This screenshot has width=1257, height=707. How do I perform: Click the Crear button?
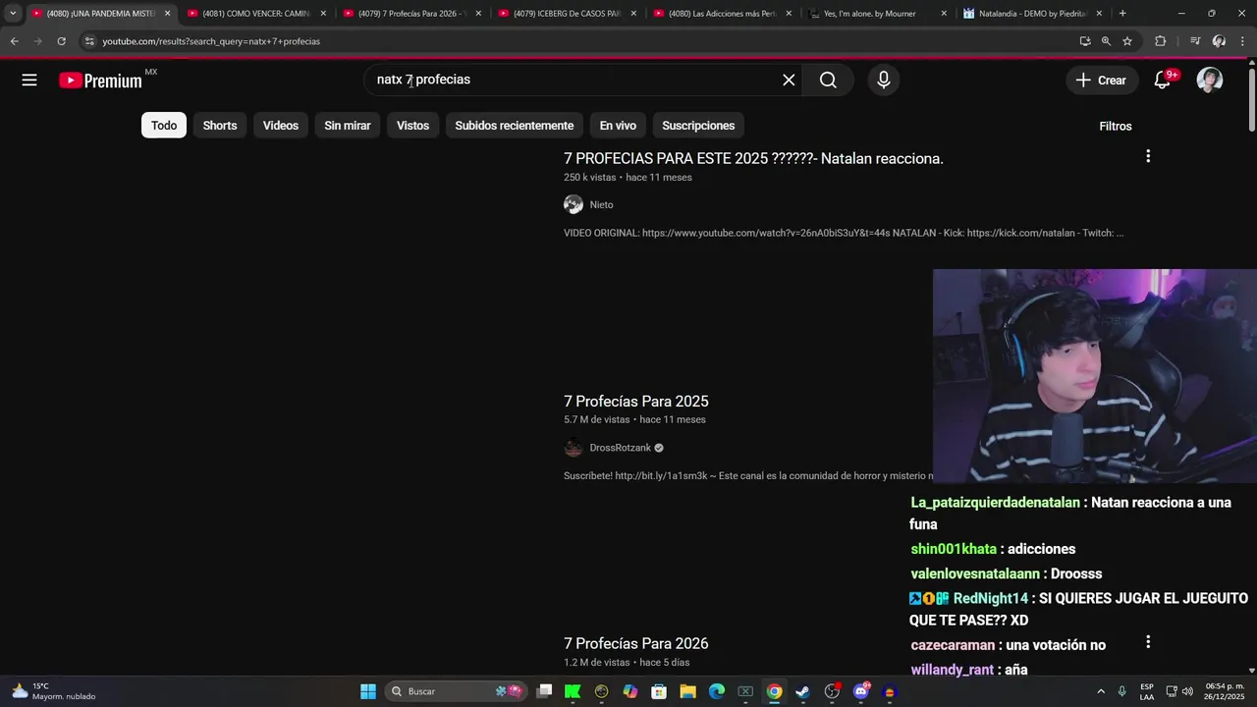[1101, 81]
